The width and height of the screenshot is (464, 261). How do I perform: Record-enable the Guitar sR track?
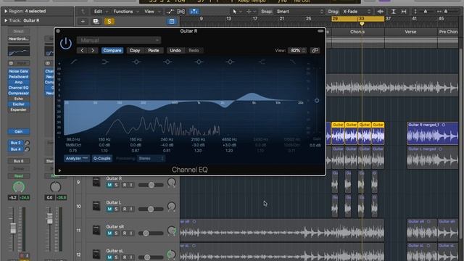tap(125, 233)
